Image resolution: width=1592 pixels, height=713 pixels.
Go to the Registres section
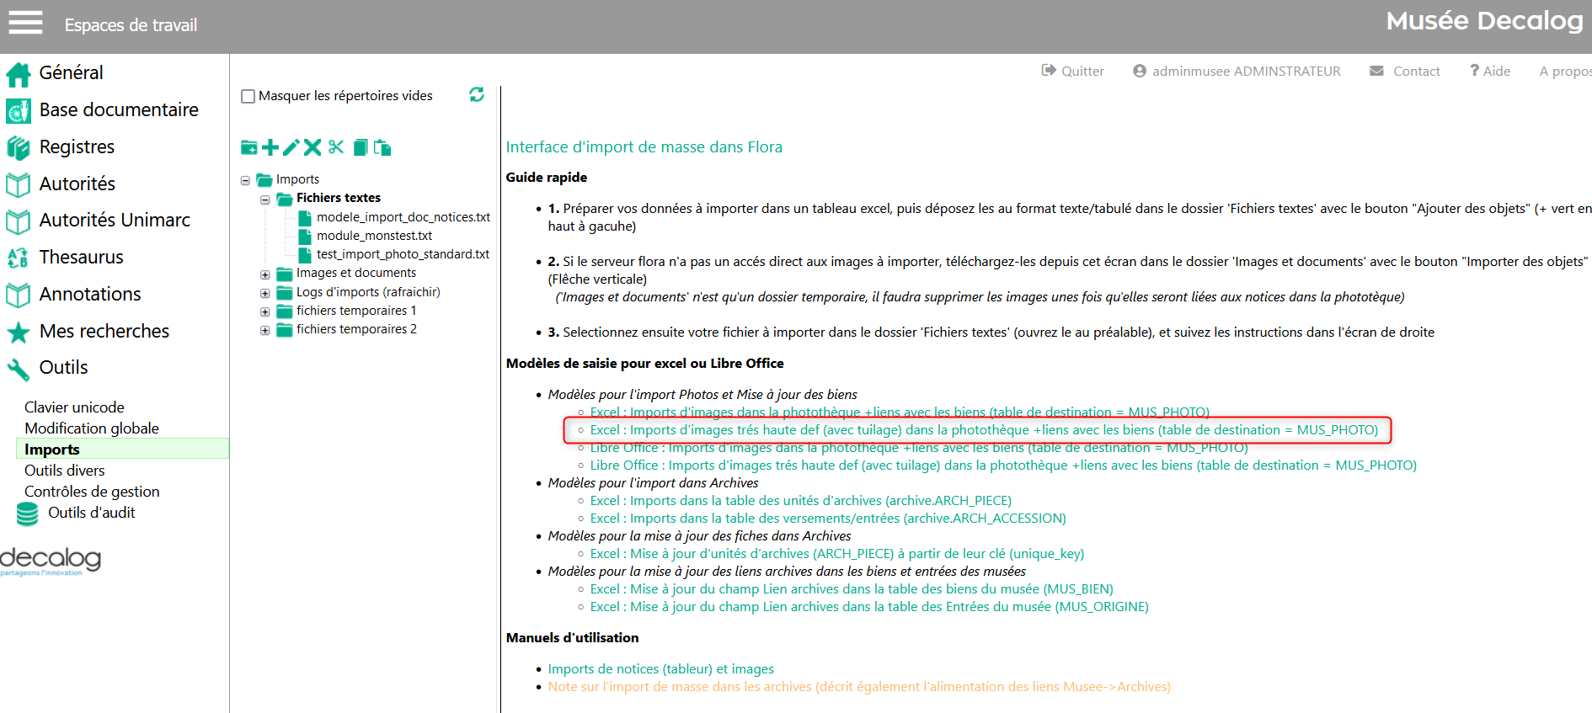[x=60, y=147]
